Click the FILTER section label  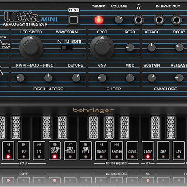[x=114, y=89]
